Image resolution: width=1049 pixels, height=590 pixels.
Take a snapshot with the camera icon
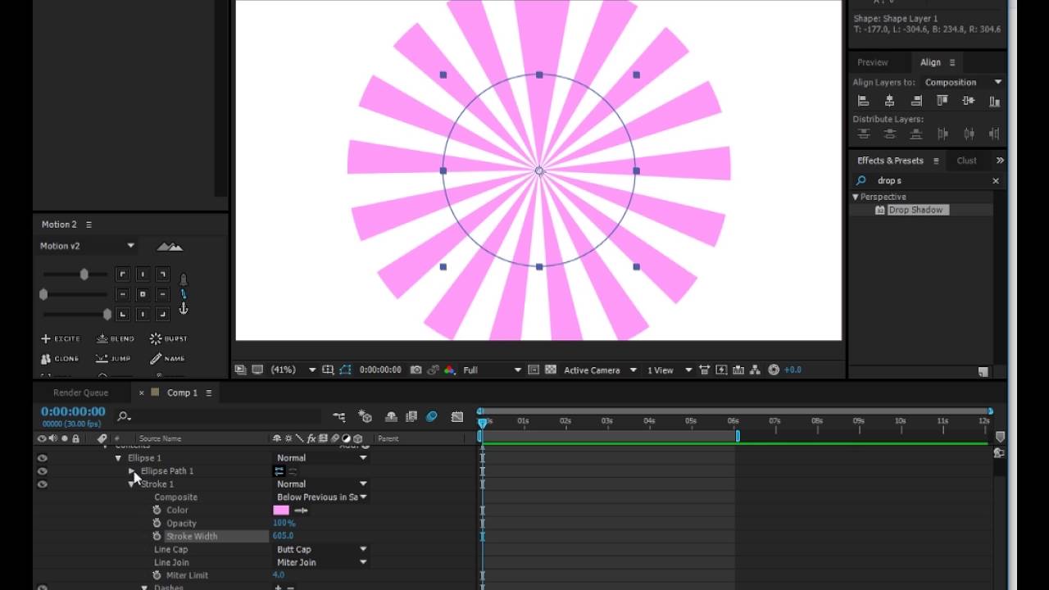click(416, 370)
